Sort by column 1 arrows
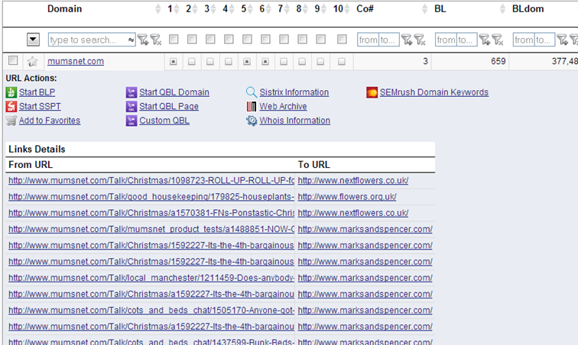Image resolution: width=578 pixels, height=345 pixels. tap(177, 9)
